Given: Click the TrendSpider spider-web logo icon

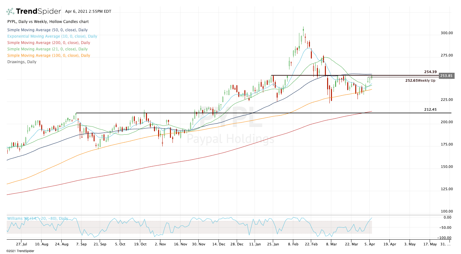Looking at the screenshot, I should (10, 11).
